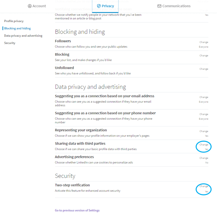The image size is (217, 217).
Task: Click the Communications envelope icon
Action: click(159, 6)
